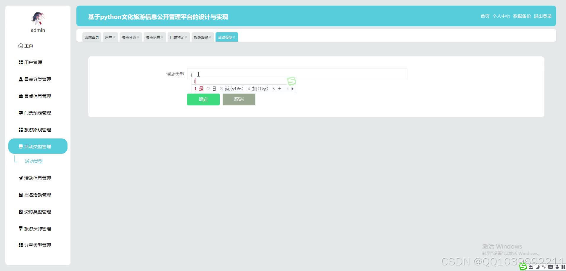Switch to the 系统首页 tab
This screenshot has width=566, height=271.
pyautogui.click(x=92, y=37)
